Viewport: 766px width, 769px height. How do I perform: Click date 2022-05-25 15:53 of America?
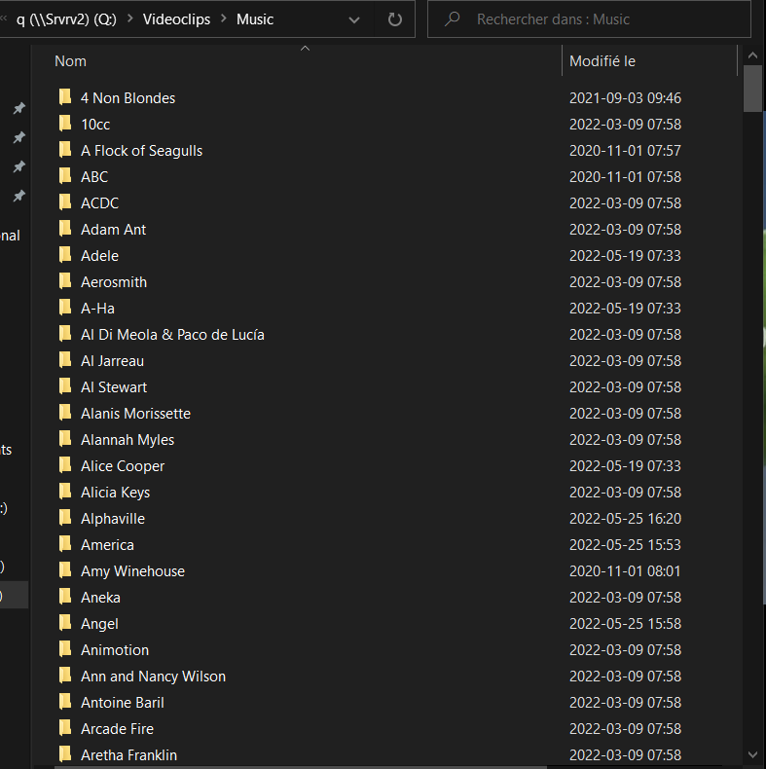click(x=625, y=545)
